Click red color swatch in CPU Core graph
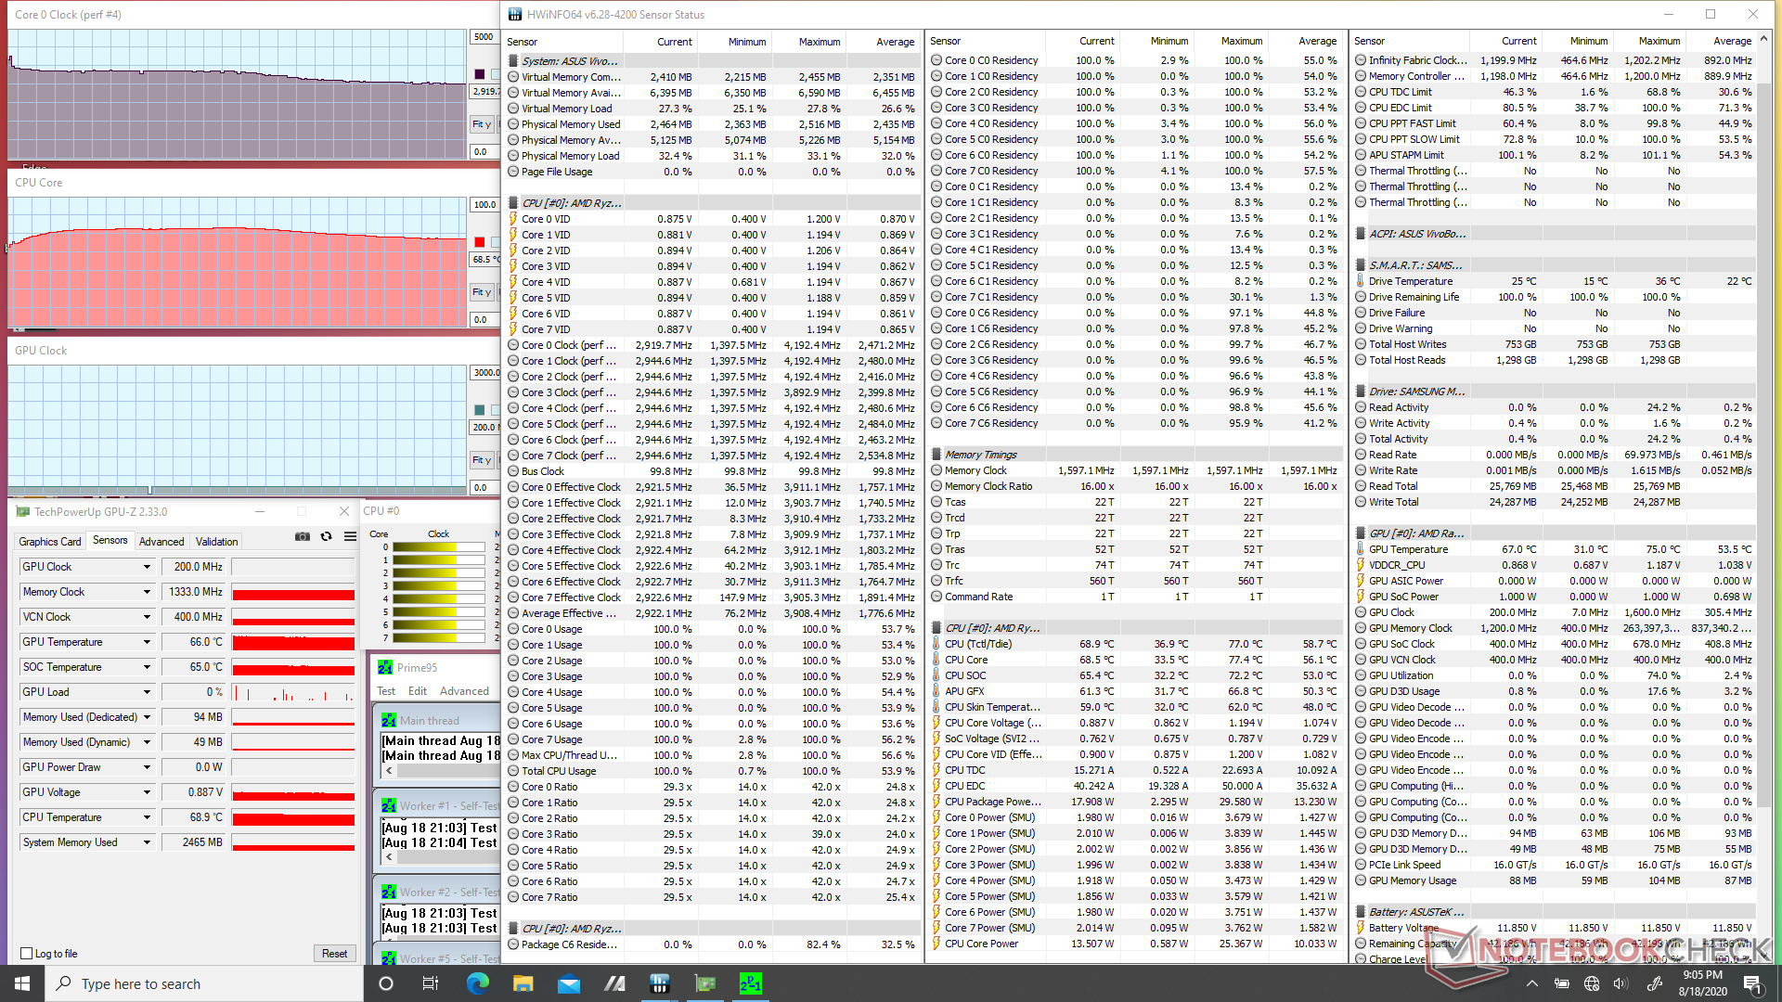The width and height of the screenshot is (1782, 1002). click(479, 242)
